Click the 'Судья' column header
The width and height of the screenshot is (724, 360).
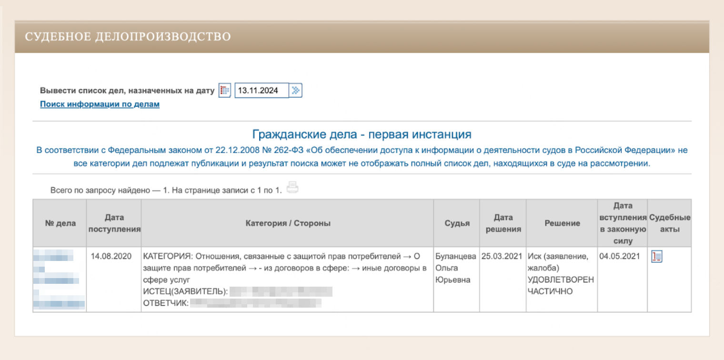(x=457, y=223)
